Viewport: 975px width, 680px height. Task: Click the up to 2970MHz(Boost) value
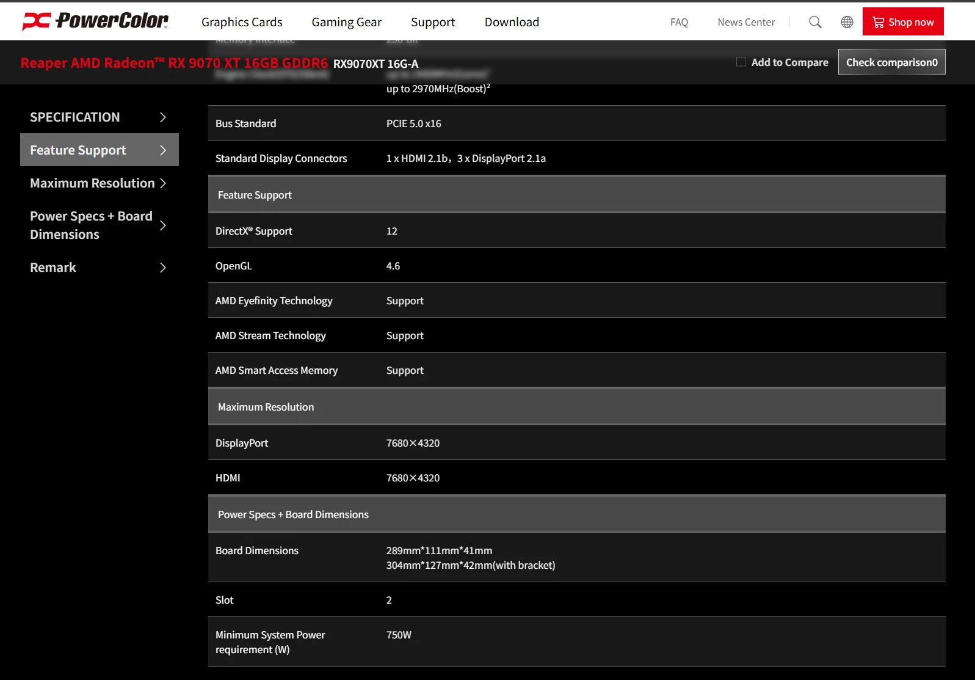(438, 89)
